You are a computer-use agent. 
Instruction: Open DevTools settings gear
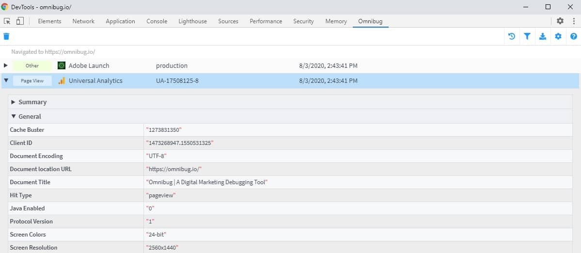pos(560,21)
